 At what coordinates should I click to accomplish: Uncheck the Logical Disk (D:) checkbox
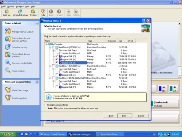click(57, 59)
